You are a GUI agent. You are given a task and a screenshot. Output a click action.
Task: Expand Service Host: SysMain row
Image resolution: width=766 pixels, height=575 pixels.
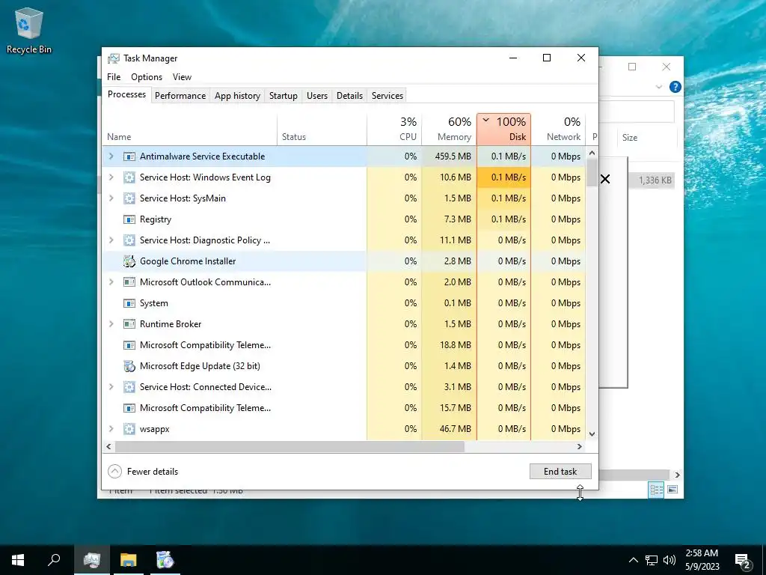[111, 198]
